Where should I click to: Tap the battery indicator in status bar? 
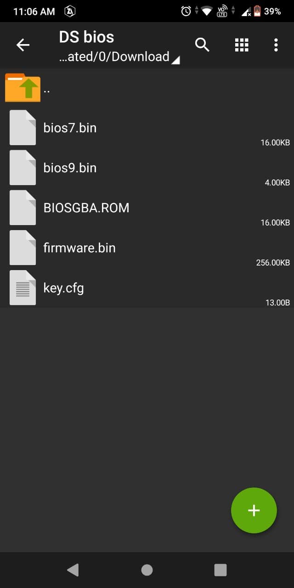tap(257, 11)
